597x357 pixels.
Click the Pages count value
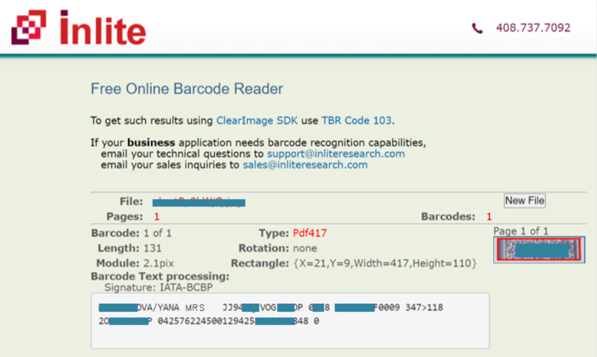[x=156, y=217]
